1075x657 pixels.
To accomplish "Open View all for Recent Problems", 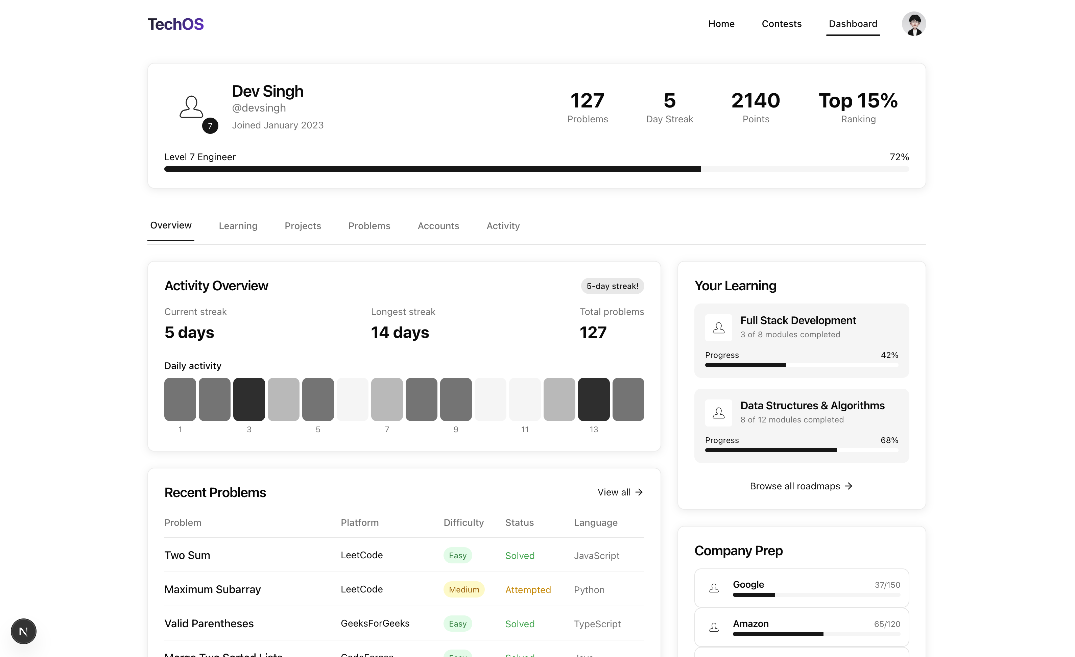I will point(615,492).
